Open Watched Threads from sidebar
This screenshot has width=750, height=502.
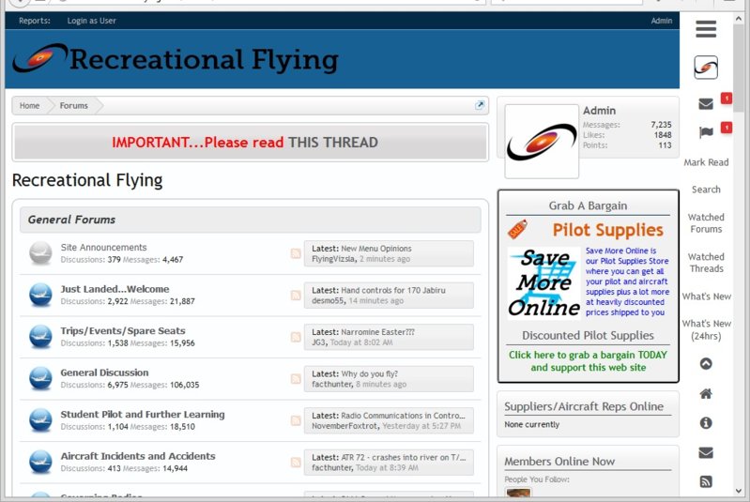point(706,263)
